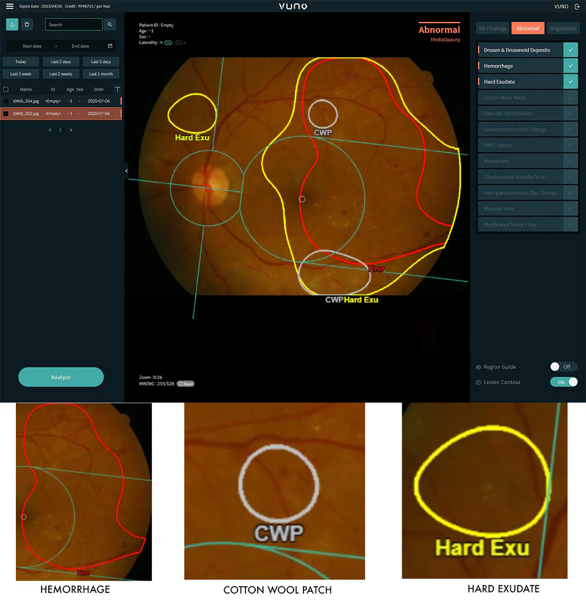Toggle Vascular Abnormality checkmark
The height and width of the screenshot is (610, 586).
570,113
